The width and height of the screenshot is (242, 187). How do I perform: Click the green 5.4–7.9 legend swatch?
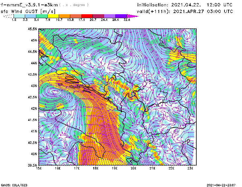coord(42,16)
